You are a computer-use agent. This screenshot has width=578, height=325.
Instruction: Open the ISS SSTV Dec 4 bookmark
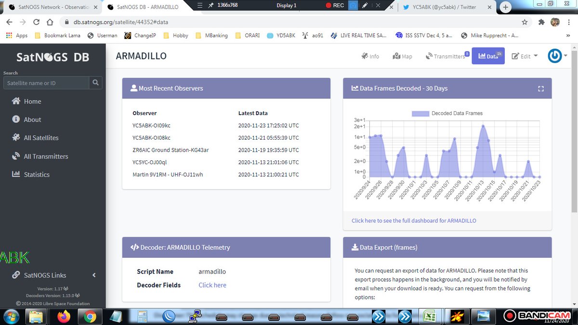pos(424,35)
